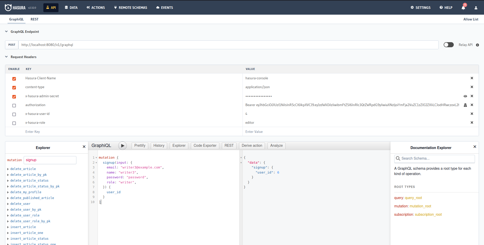Fold the top-level response object
The image size is (484, 245).
pos(241,158)
